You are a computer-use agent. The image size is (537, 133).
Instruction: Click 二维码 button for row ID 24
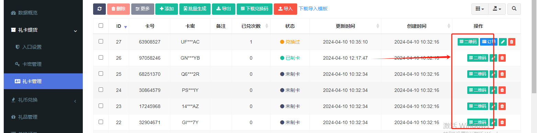(x=478, y=90)
